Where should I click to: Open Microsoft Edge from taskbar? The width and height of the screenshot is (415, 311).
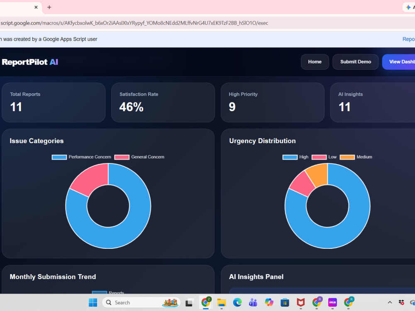tap(237, 302)
